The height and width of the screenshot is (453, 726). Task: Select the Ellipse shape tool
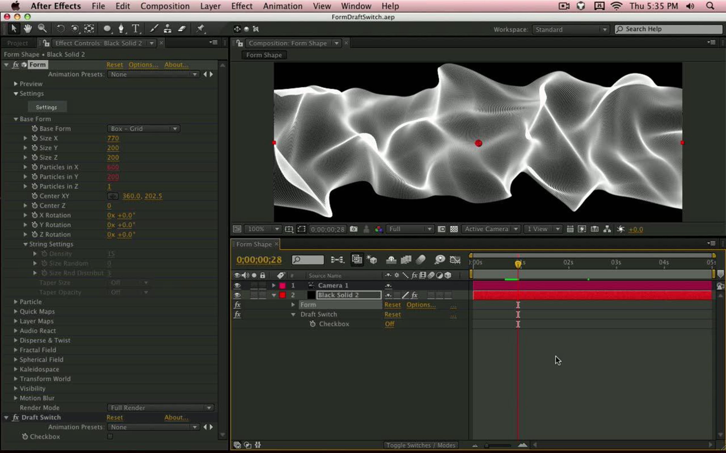click(107, 29)
